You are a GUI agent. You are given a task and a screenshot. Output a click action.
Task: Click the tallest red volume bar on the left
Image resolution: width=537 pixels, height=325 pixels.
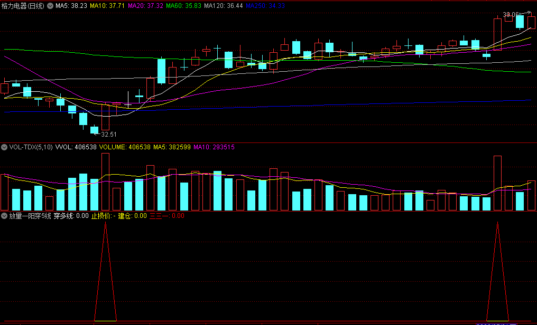(x=106, y=182)
